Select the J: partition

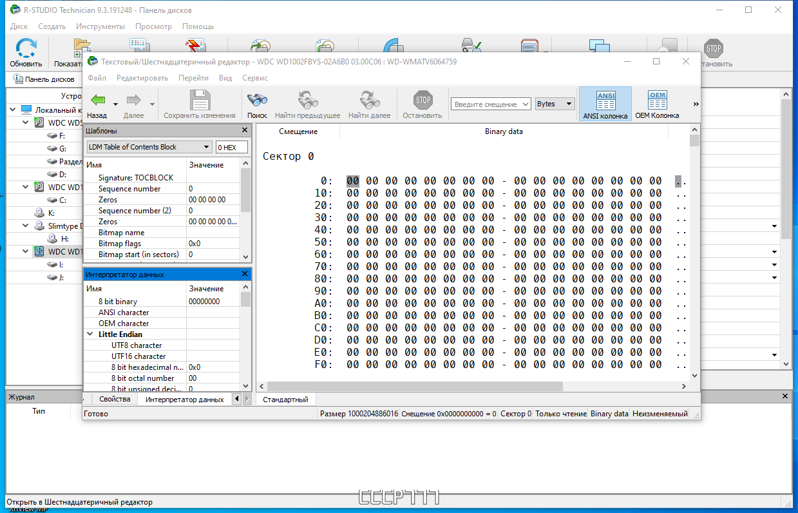pos(62,277)
